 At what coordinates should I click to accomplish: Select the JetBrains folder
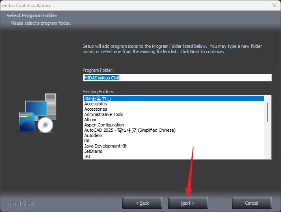(174, 151)
